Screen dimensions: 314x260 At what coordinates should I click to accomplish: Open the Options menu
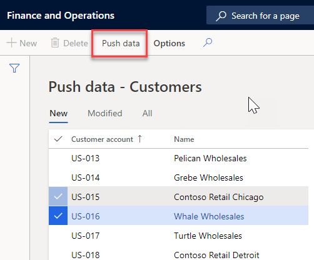point(169,43)
